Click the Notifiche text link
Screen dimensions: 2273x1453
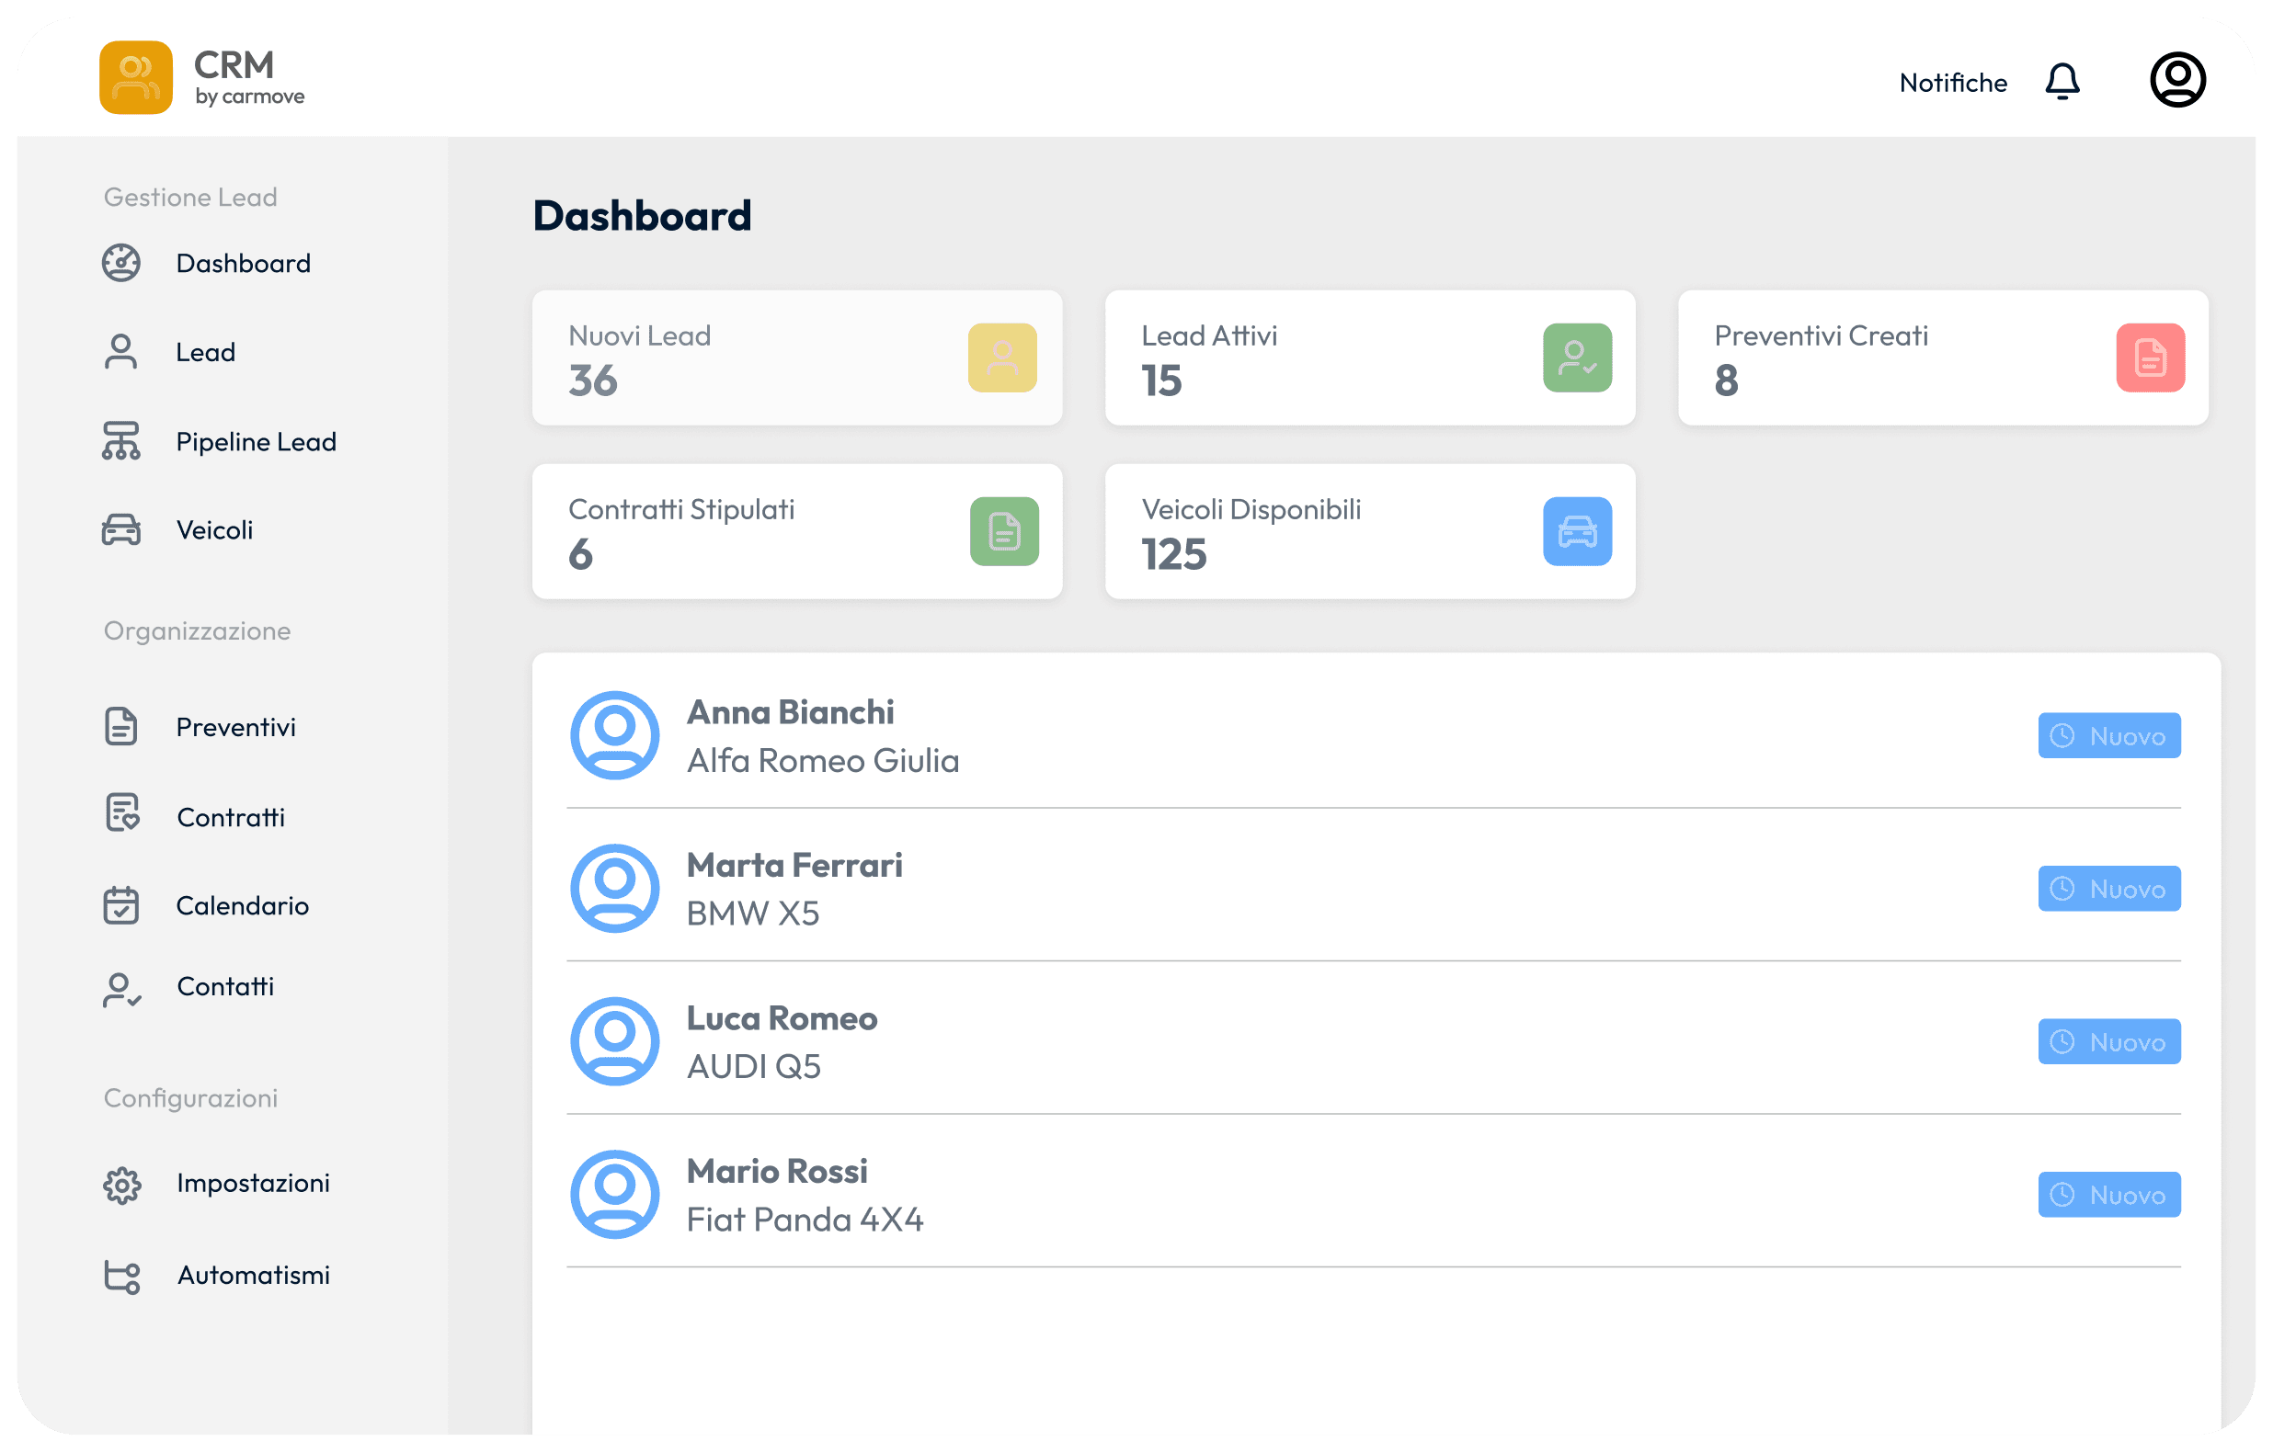[x=1952, y=83]
